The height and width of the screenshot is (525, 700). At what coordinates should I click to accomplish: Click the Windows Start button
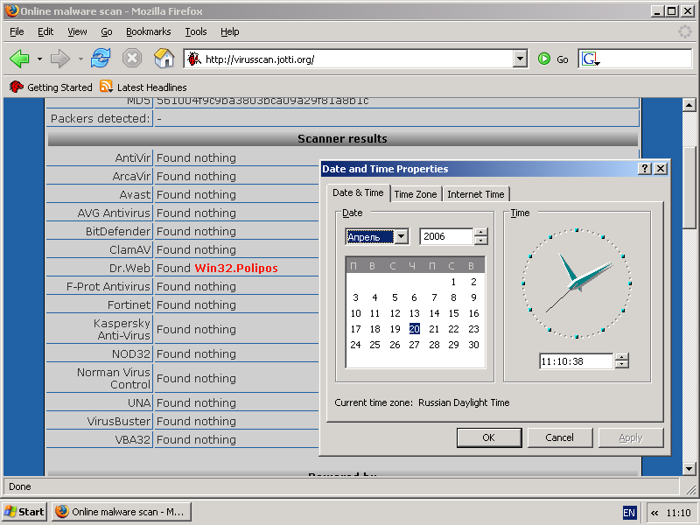tap(24, 512)
